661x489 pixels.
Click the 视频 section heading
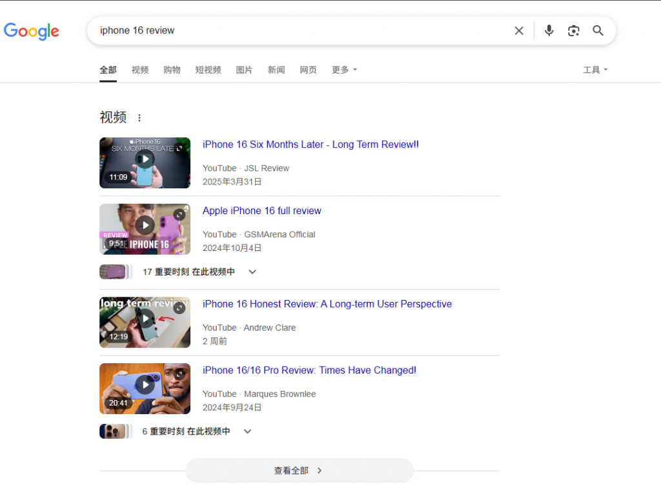pos(113,117)
